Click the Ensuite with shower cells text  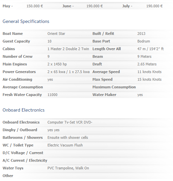[68, 137]
